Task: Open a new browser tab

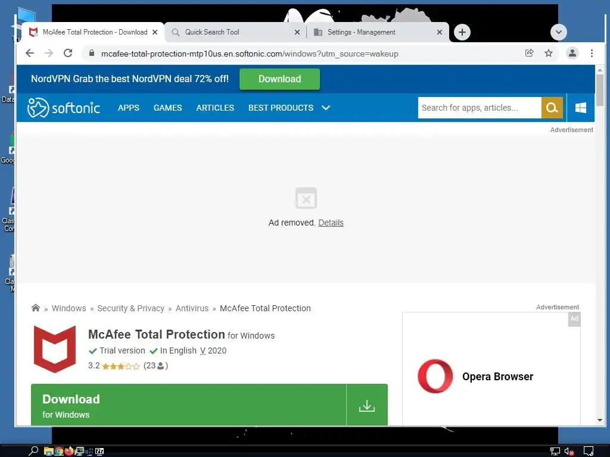Action: (x=462, y=32)
